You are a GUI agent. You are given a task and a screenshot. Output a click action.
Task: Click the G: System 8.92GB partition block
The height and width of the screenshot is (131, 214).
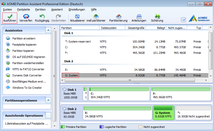[164, 113]
